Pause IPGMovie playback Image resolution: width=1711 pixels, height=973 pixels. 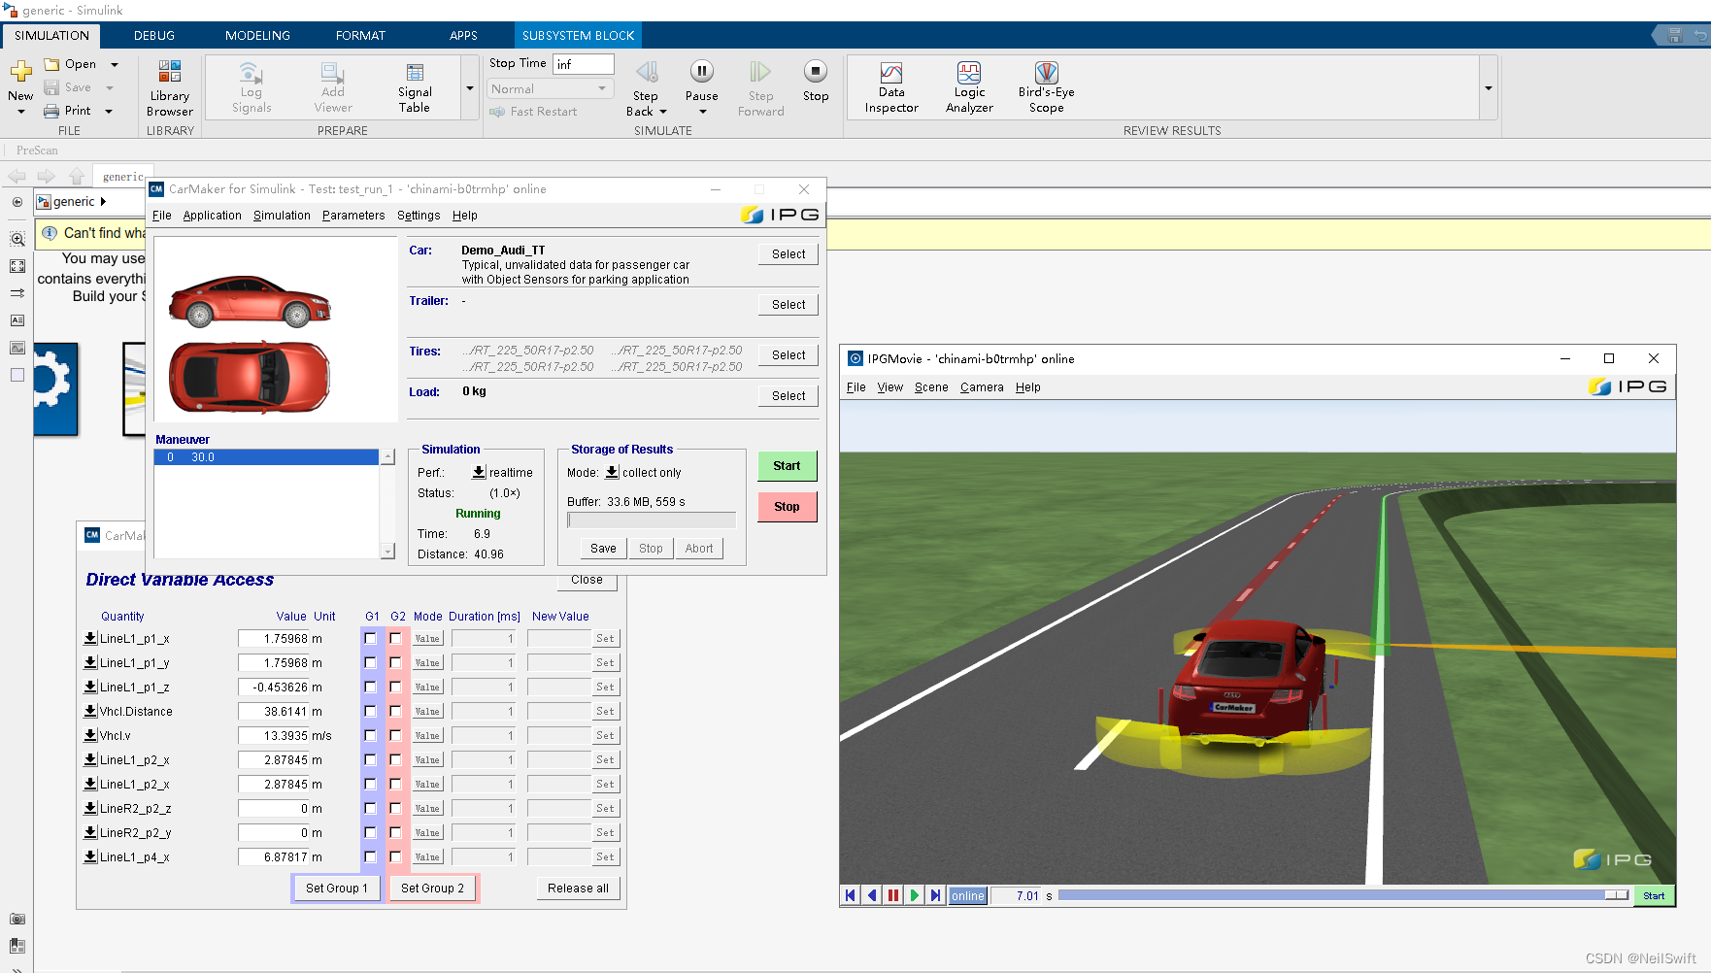(x=892, y=895)
